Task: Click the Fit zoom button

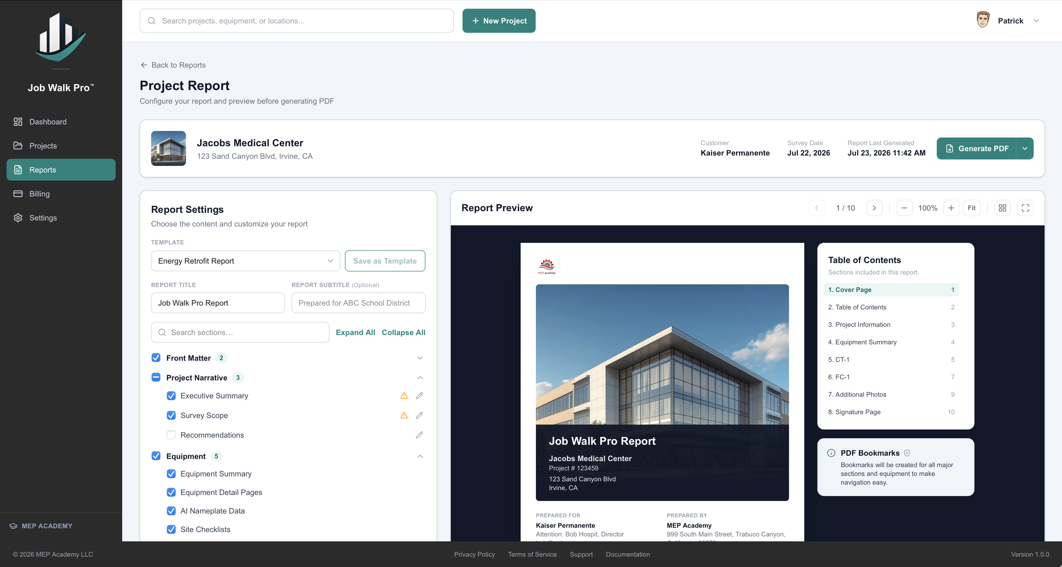Action: coord(972,208)
